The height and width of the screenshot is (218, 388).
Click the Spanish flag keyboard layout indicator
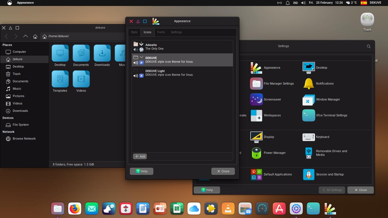364,3
